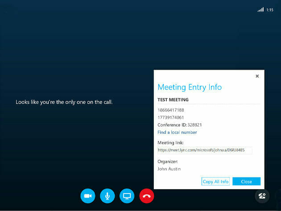Click the blue Close button
The width and height of the screenshot is (281, 211).
246,182
